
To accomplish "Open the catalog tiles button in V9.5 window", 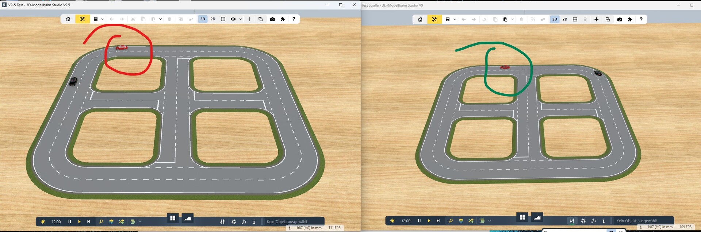I will [173, 218].
